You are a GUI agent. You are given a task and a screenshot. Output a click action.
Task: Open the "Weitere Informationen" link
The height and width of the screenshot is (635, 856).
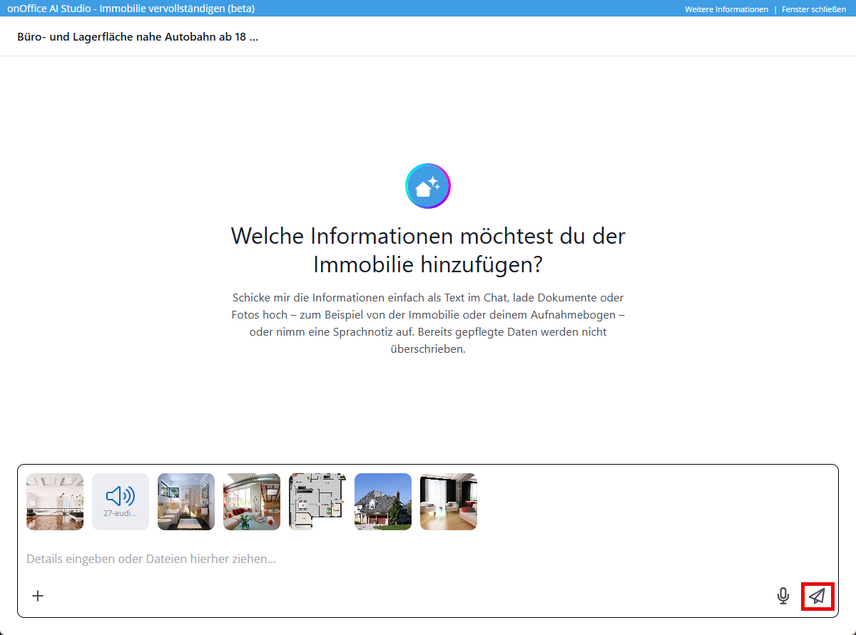coord(726,9)
